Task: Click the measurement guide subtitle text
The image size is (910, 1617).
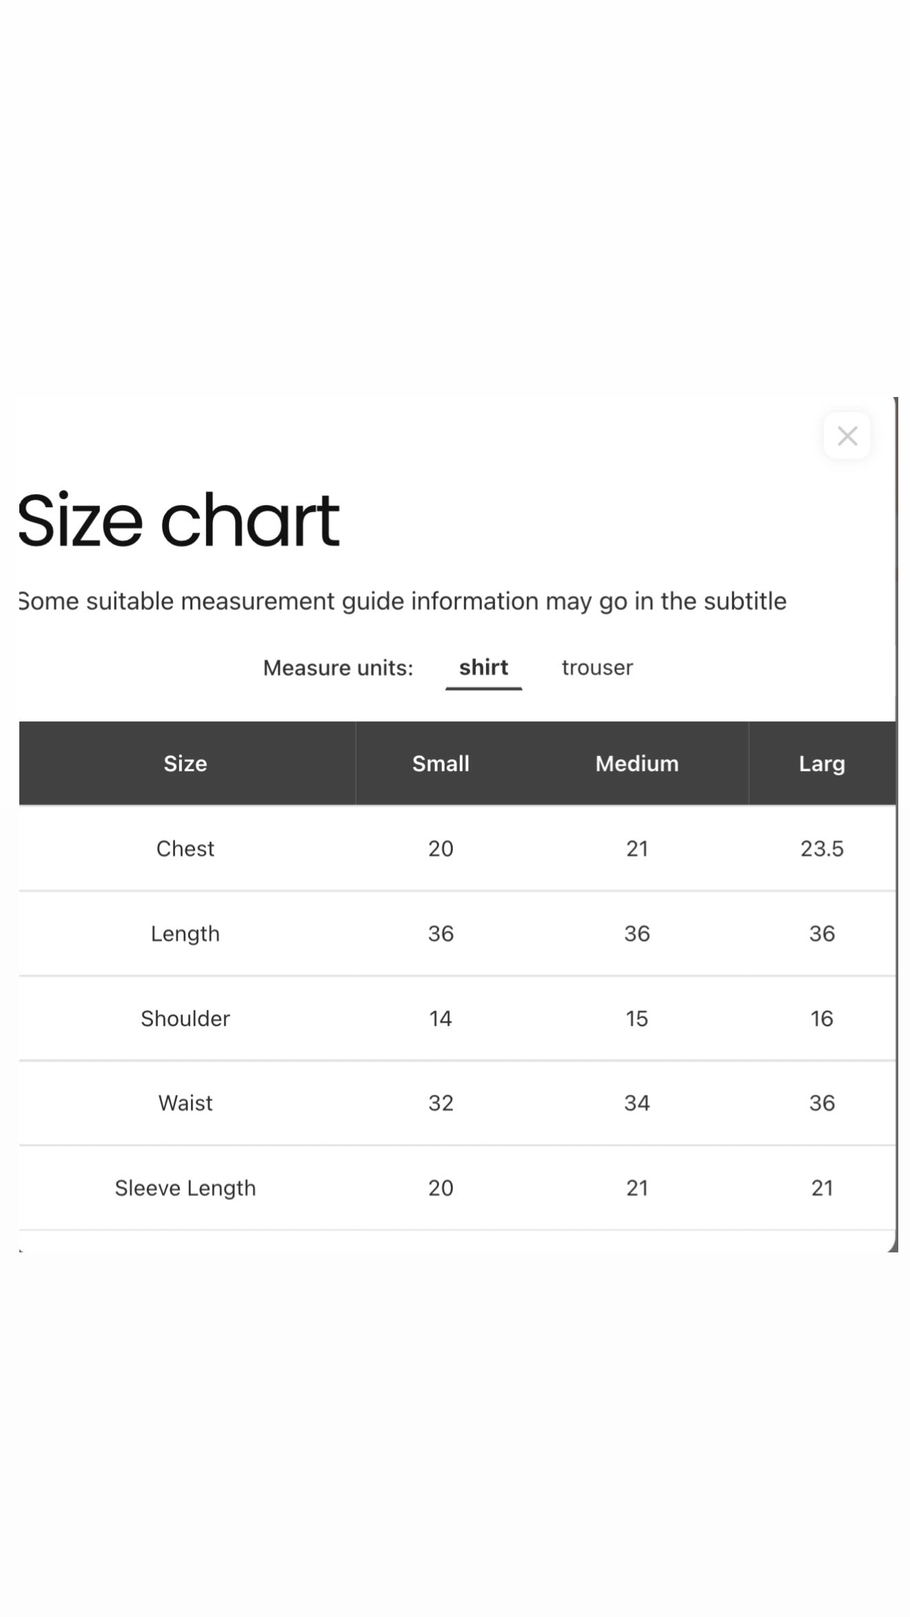Action: (x=403, y=601)
